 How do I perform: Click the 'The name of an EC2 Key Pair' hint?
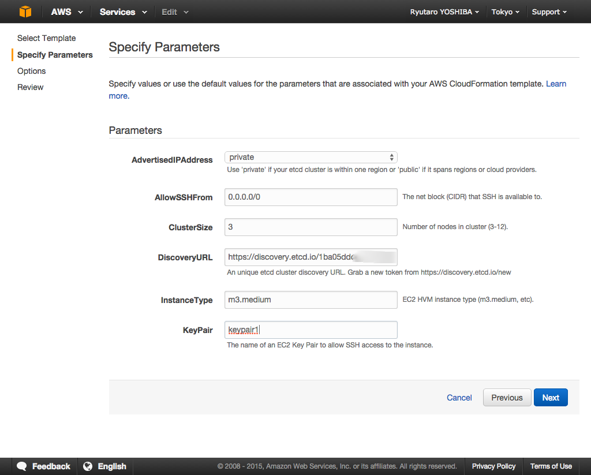point(330,345)
